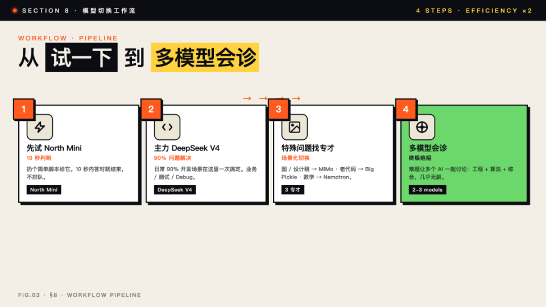Select the '特殊问题找专才' card title
This screenshot has height=307, width=546.
click(308, 148)
